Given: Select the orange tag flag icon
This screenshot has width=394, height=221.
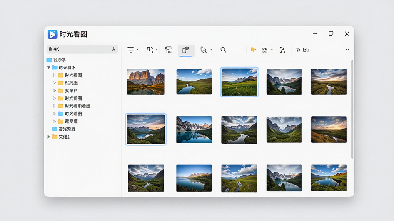Looking at the screenshot, I should 254,50.
